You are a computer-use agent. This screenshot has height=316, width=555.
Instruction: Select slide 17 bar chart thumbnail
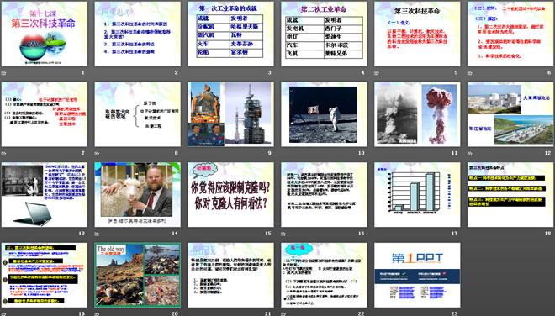click(x=417, y=195)
